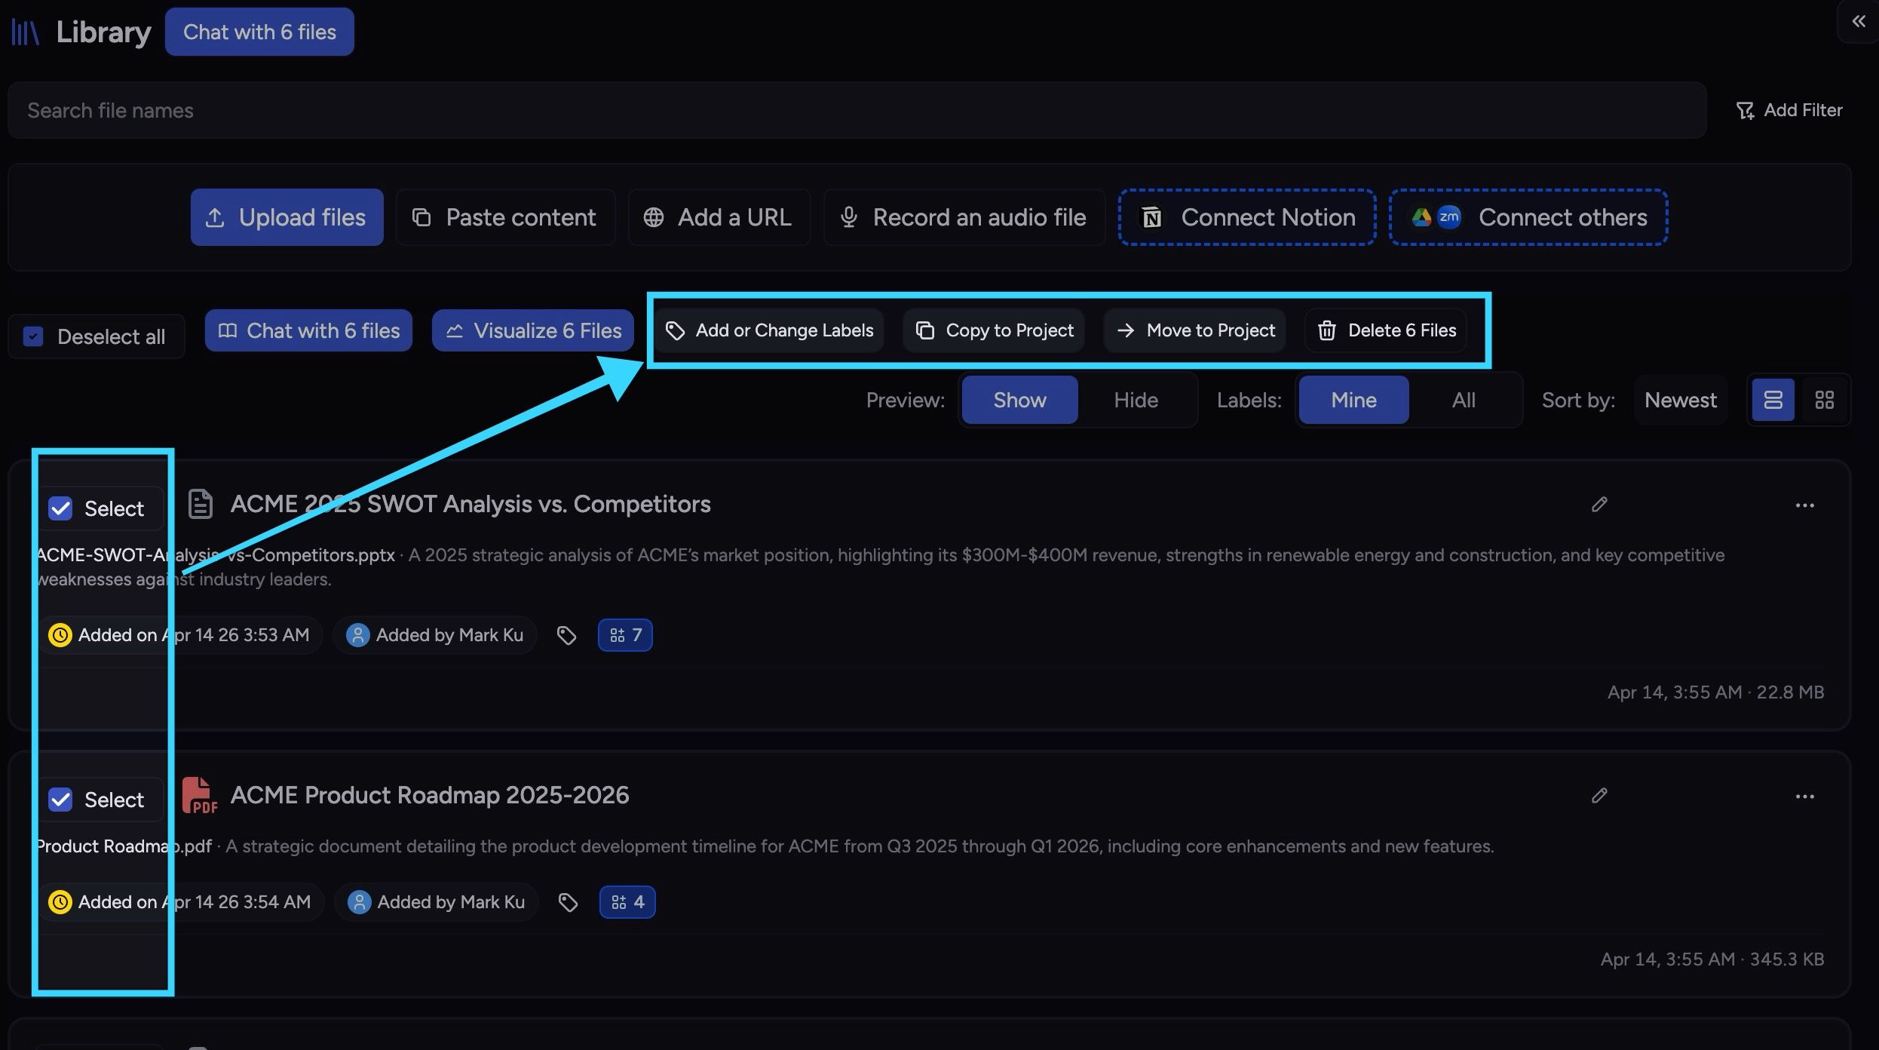Open the Add Filter option

tap(1789, 110)
